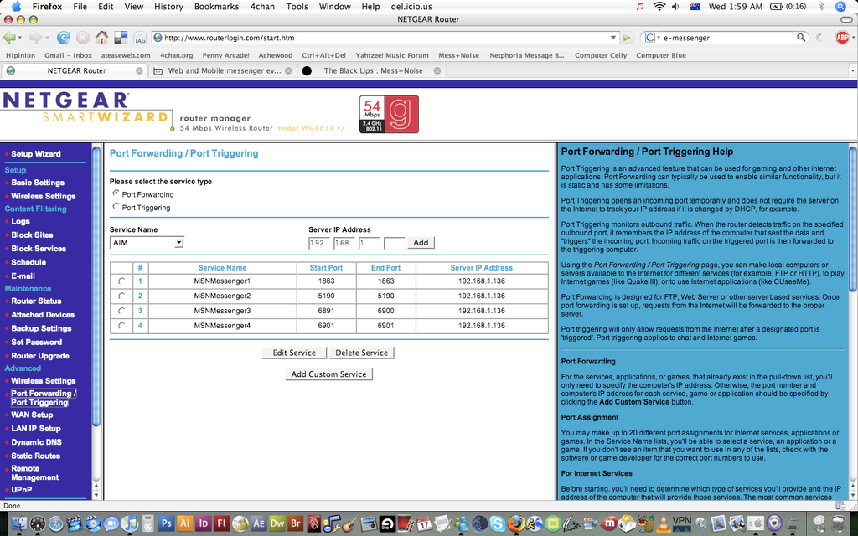Open InDesign from the dock
Viewport: 858px width, 536px height.
click(x=204, y=523)
